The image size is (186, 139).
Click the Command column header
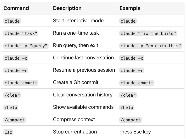click(16, 8)
